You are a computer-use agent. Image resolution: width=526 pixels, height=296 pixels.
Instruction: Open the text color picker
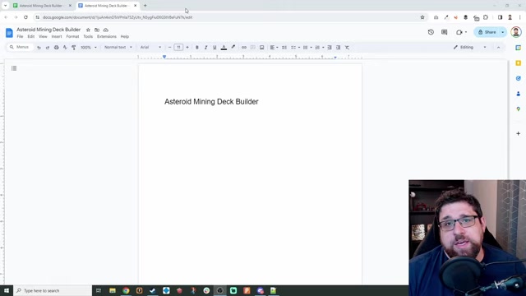tap(224, 48)
